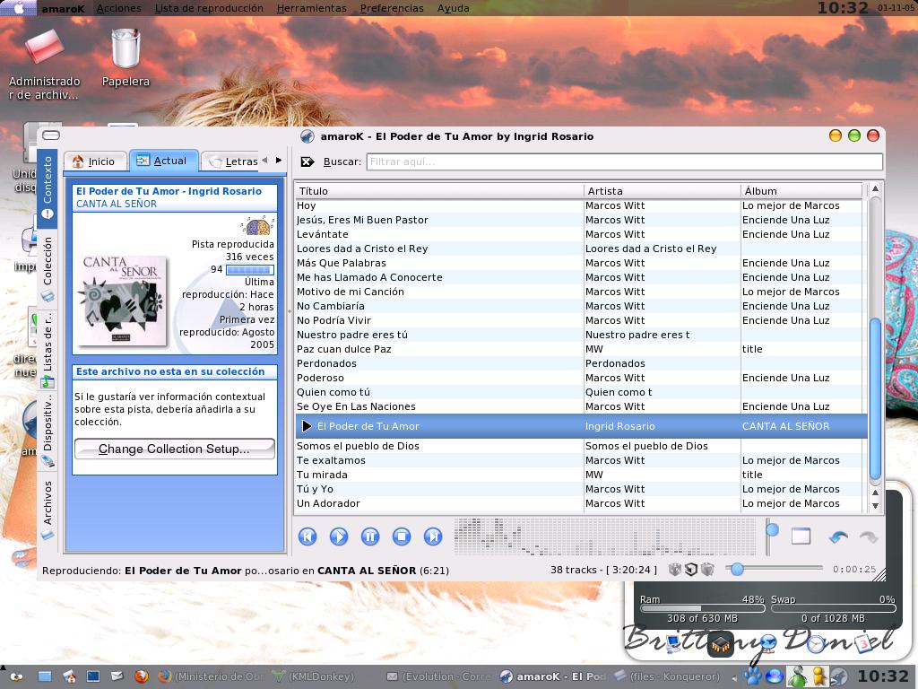
Task: Click the home folder panel icon
Action: 69,676
